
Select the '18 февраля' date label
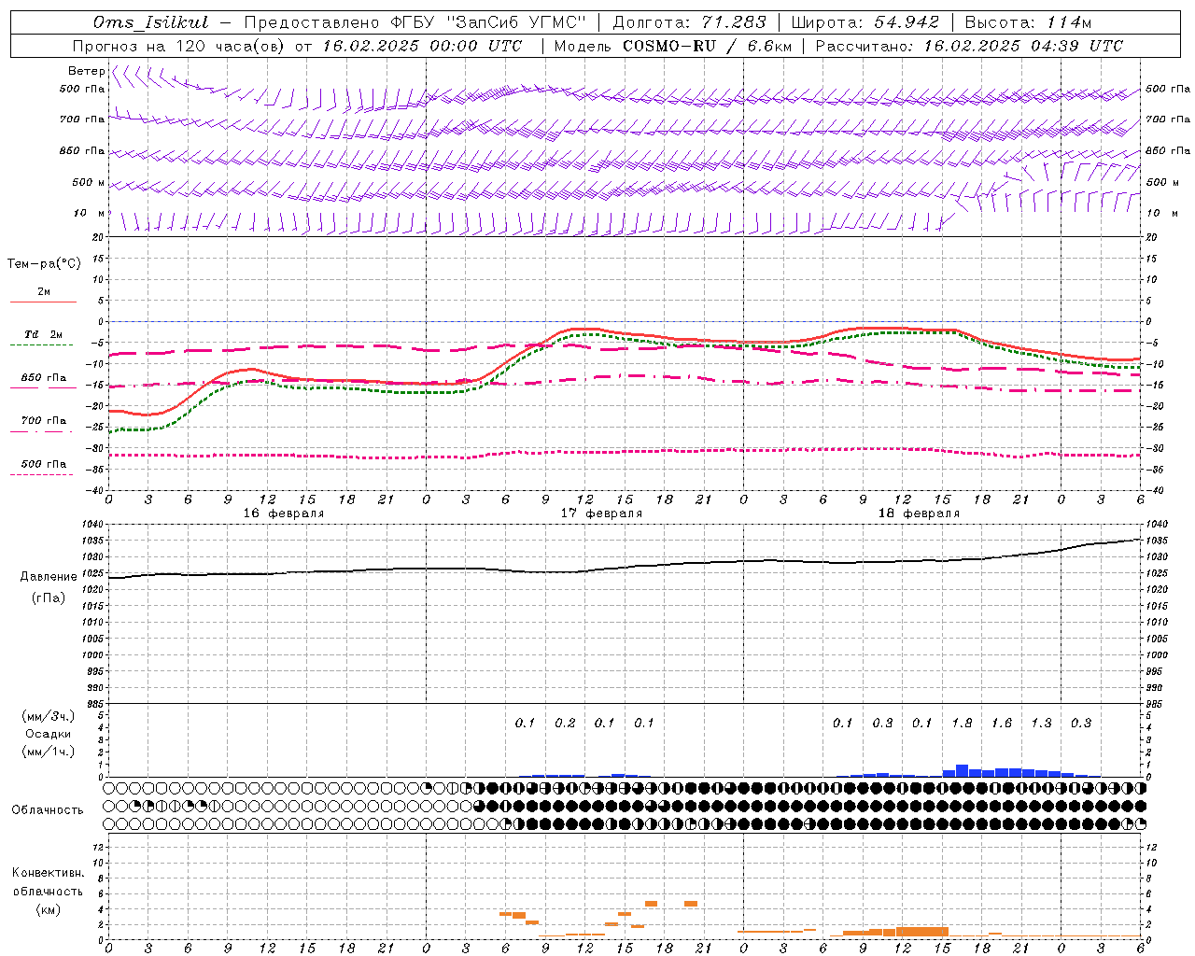919,513
